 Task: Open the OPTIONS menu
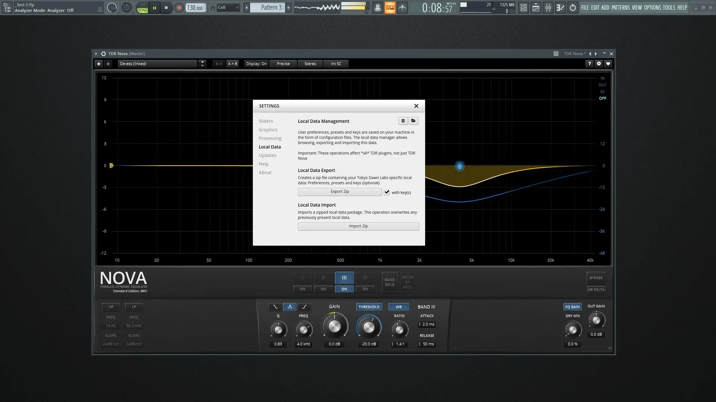652,7
